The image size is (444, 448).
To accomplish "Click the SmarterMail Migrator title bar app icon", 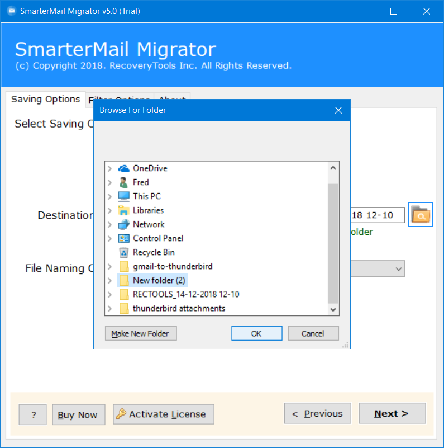I will tap(11, 11).
